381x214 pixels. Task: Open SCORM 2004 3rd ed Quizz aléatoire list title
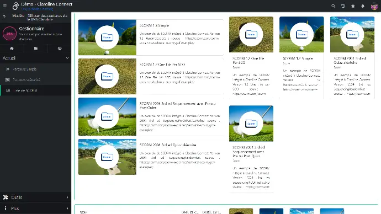tap(168, 145)
